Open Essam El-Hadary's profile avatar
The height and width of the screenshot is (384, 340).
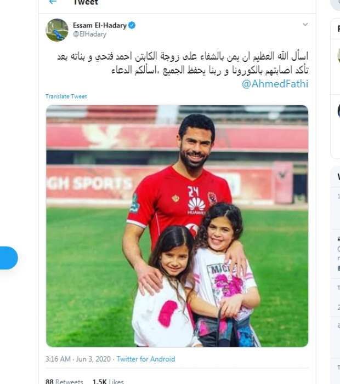click(57, 30)
